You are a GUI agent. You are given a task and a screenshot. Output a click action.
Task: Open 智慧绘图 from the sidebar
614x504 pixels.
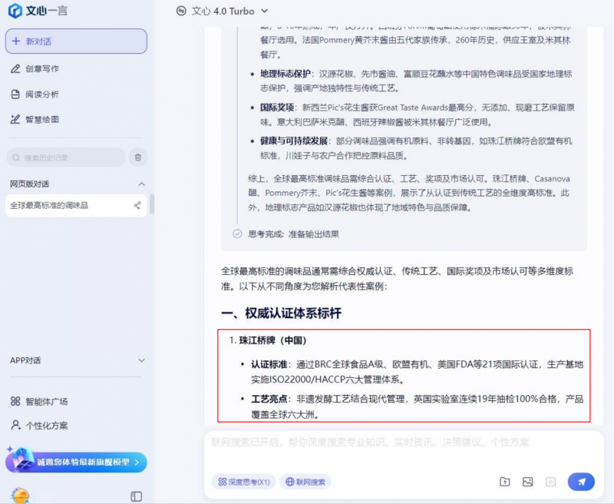[35, 120]
